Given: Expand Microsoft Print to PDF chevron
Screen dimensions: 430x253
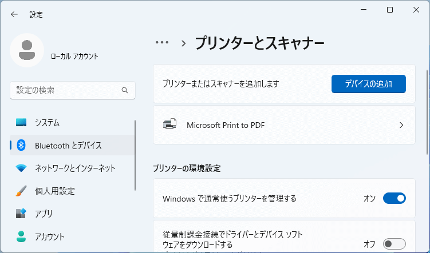Looking at the screenshot, I should click(x=401, y=125).
